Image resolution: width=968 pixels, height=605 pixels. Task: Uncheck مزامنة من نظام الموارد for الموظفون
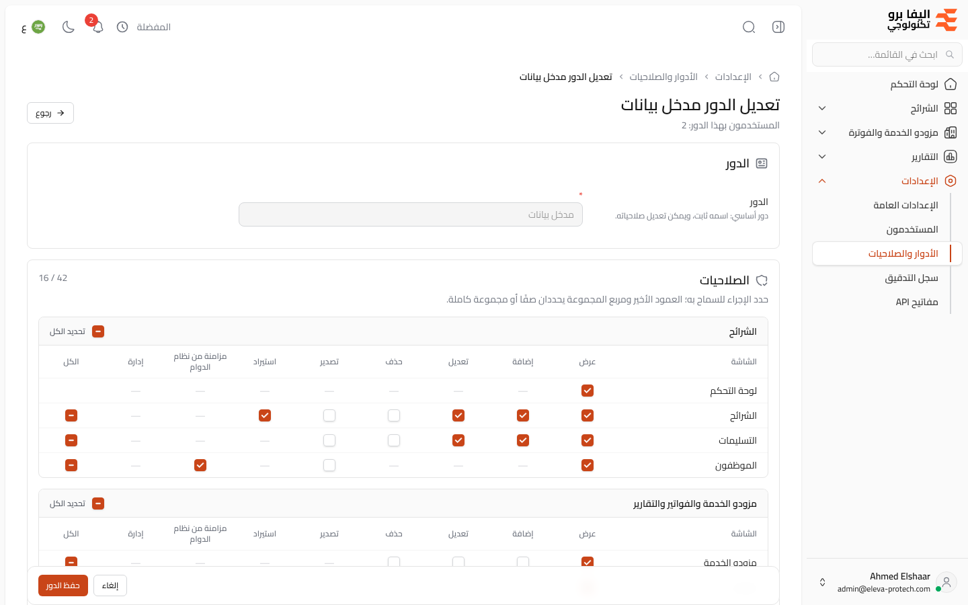[200, 465]
